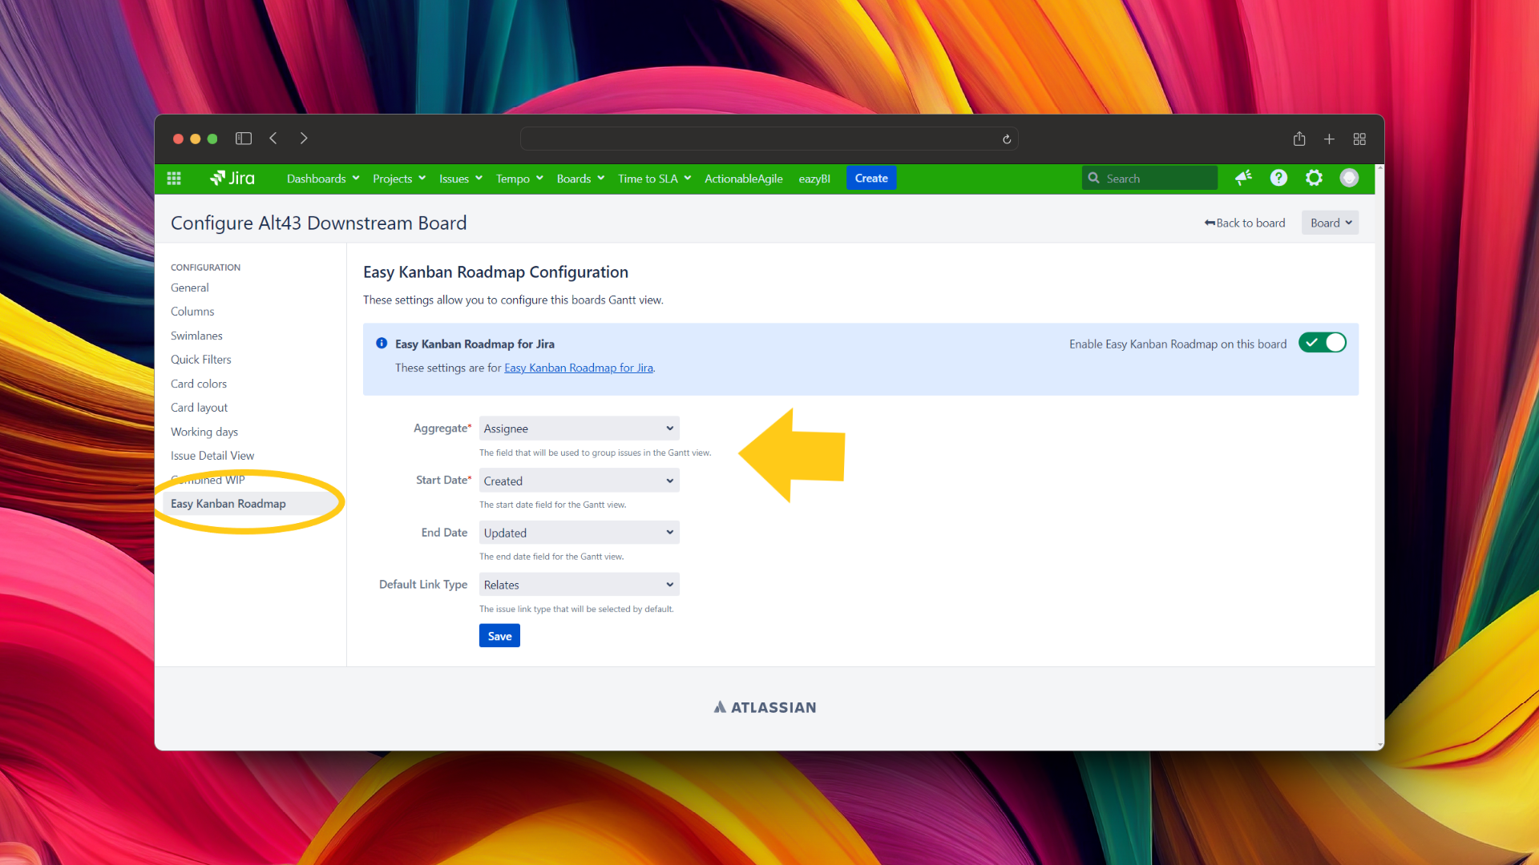Click the browser reload icon
Screen dimensions: 1539x865
tap(1007, 139)
